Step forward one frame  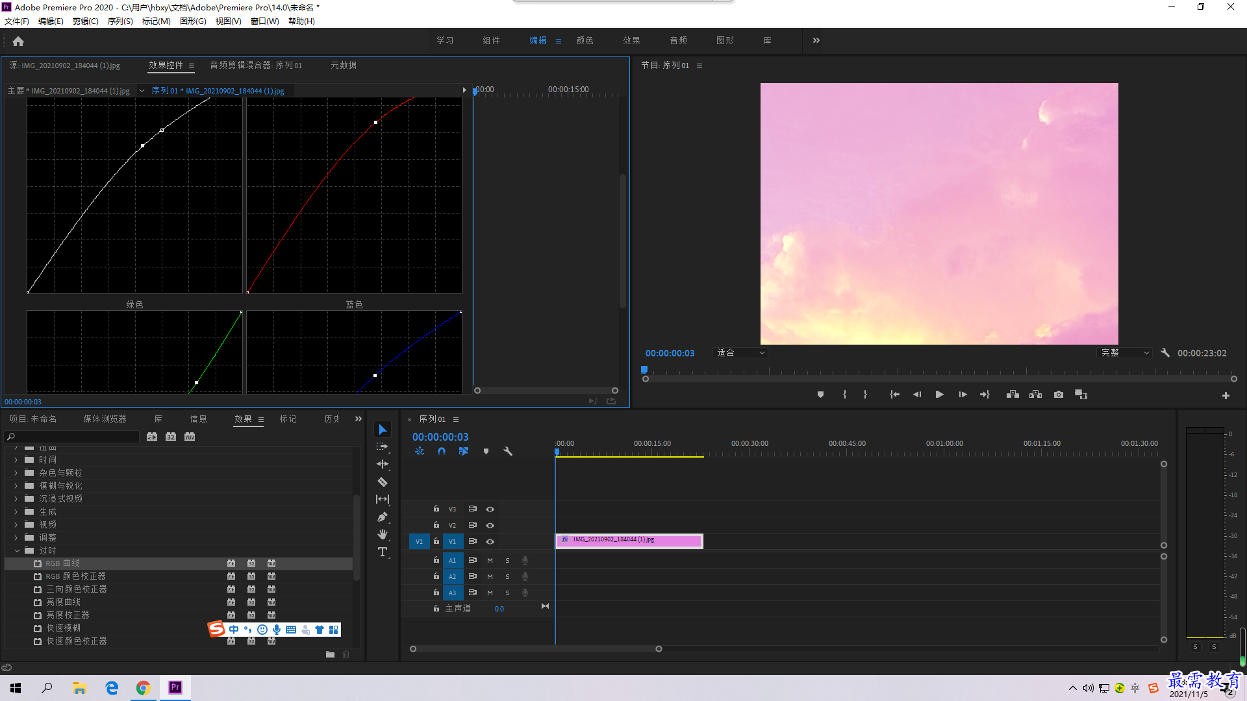(963, 395)
